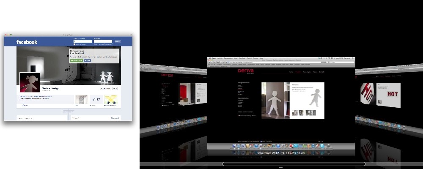Select the third product thumbnail under Francesco
Screen dimensions: 423x169
(307, 113)
